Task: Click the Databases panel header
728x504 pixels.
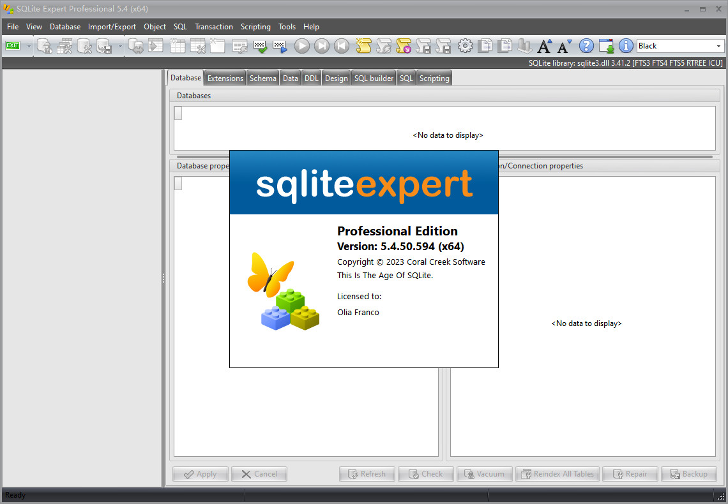Action: (x=444, y=96)
